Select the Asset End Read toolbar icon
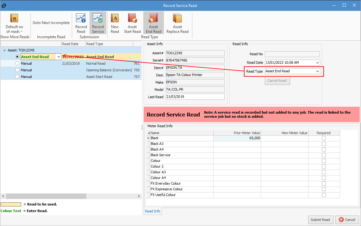The image size is (361, 226). pyautogui.click(x=153, y=18)
